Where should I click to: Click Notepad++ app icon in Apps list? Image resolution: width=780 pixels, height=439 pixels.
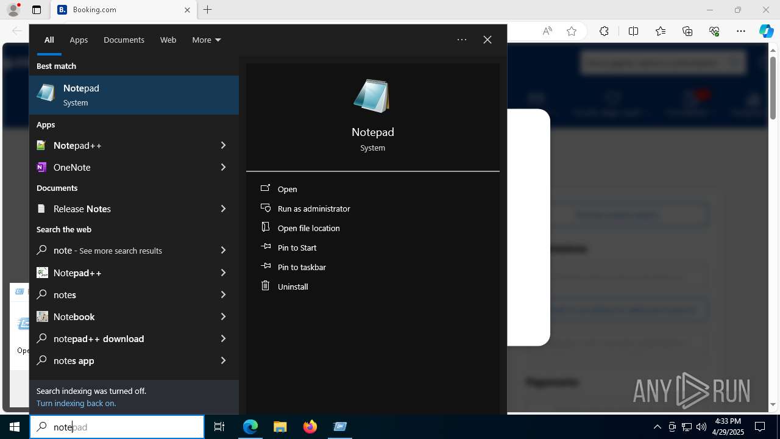(x=41, y=145)
